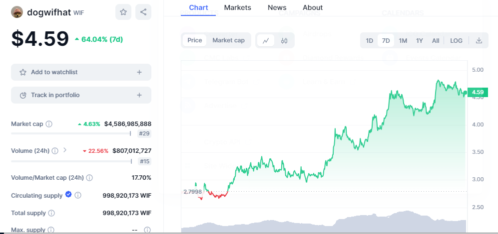Click info icon beside Max. supply value
The height and width of the screenshot is (234, 498).
coord(147,230)
